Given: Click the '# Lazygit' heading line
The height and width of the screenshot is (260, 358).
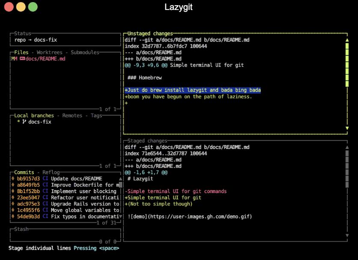Looking at the screenshot, I should [140, 178].
